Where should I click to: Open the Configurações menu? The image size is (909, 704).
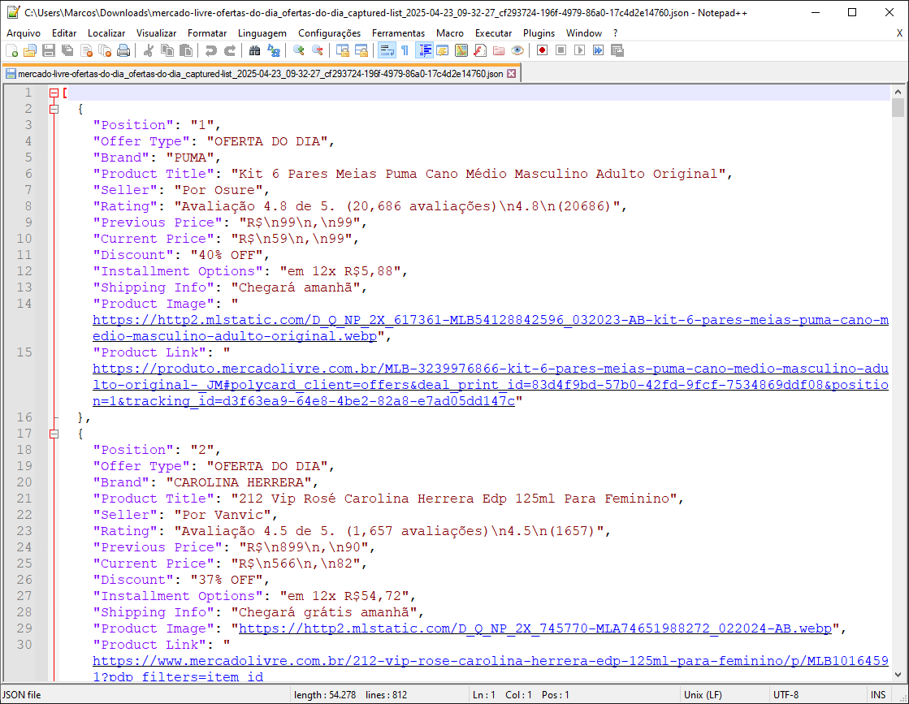(329, 33)
